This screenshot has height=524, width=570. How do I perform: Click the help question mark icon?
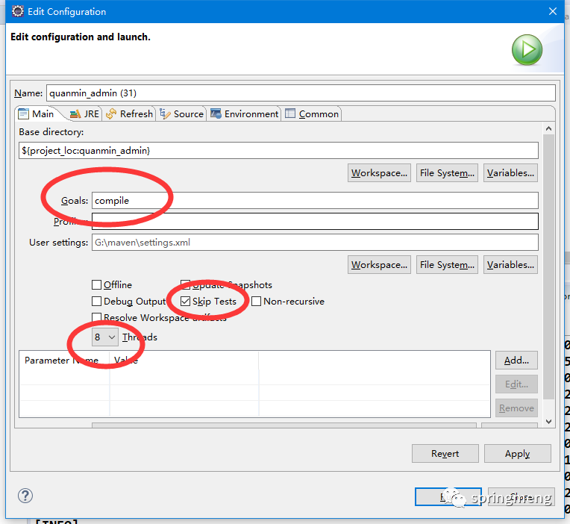click(x=25, y=496)
